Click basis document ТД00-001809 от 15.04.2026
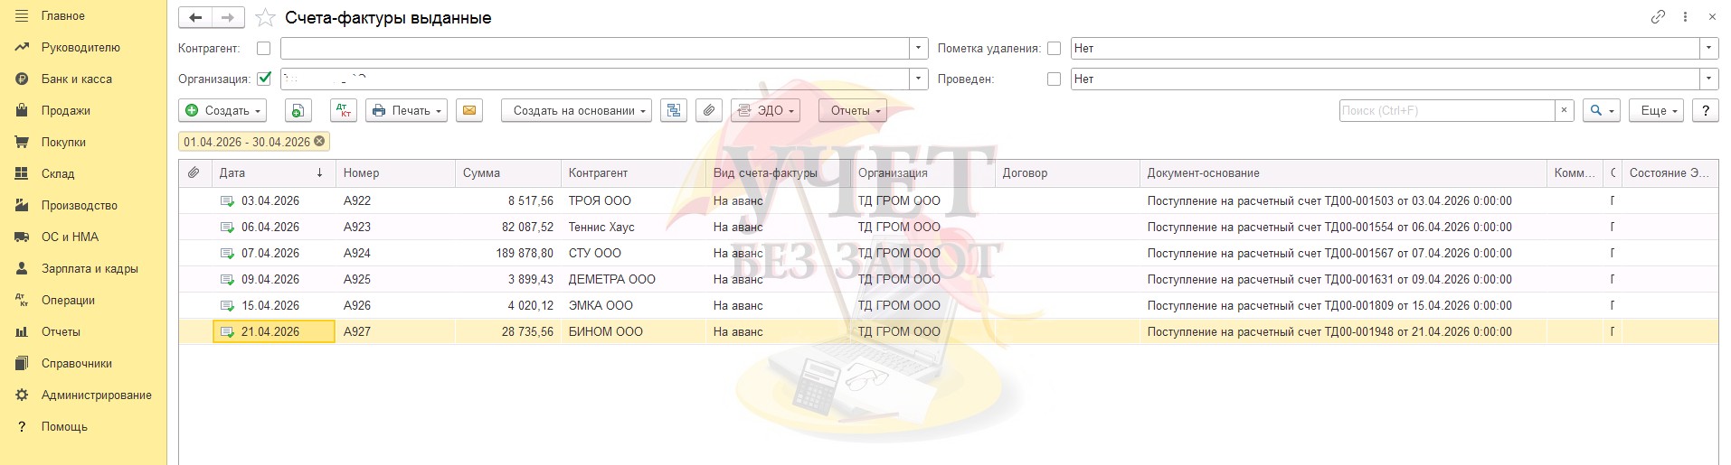The width and height of the screenshot is (1731, 465). click(1343, 306)
